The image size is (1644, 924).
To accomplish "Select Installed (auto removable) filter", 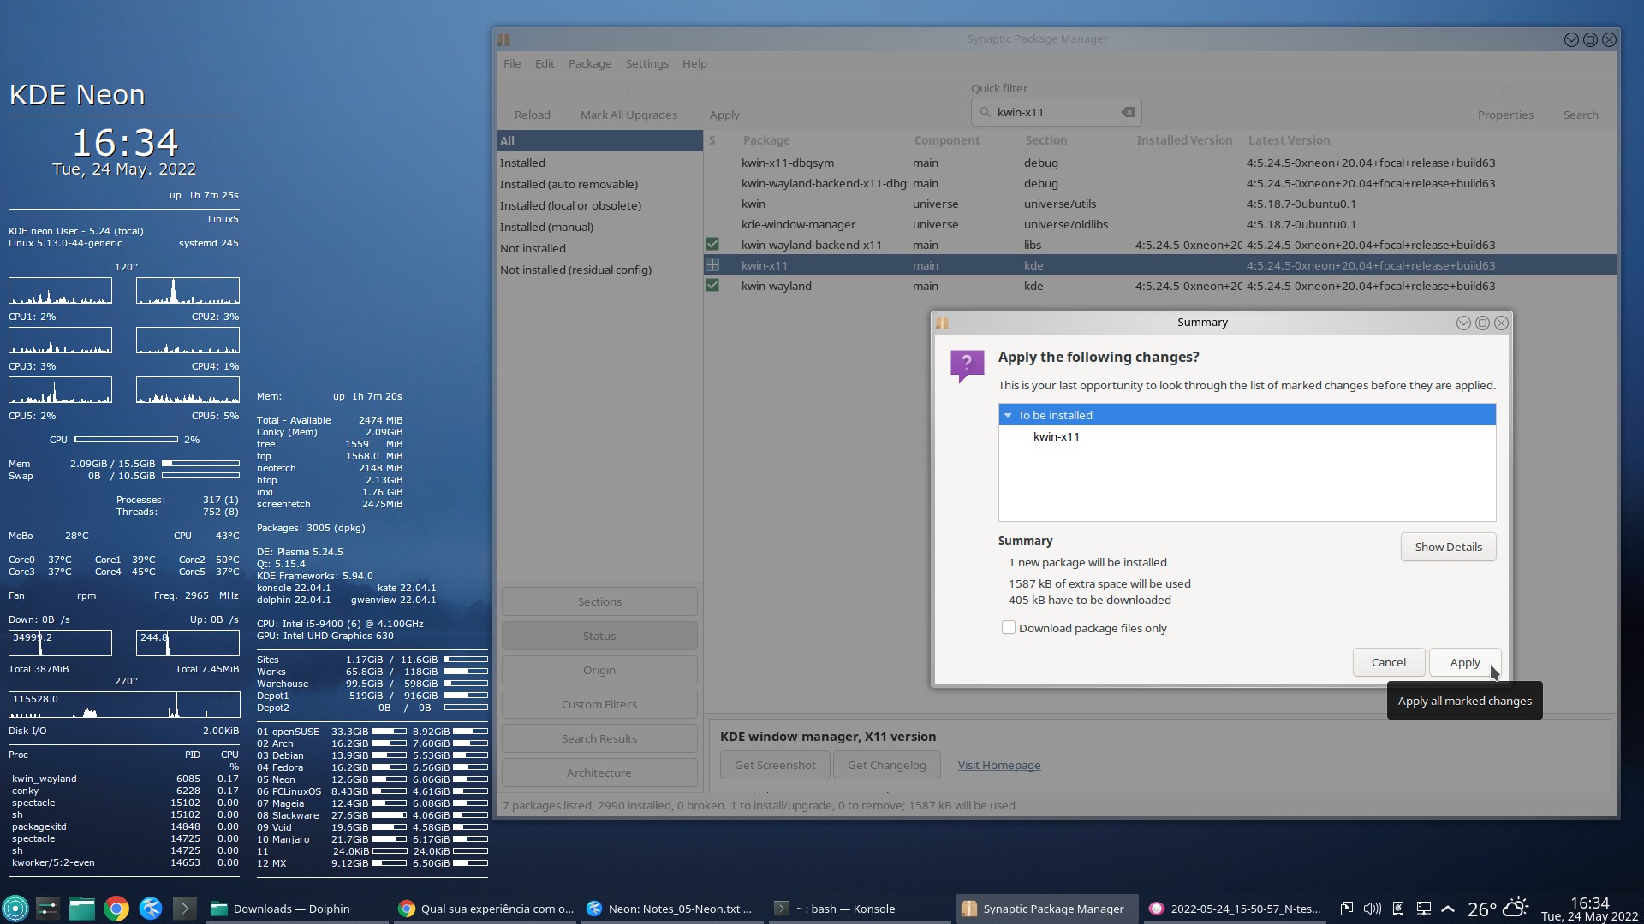I will [599, 184].
